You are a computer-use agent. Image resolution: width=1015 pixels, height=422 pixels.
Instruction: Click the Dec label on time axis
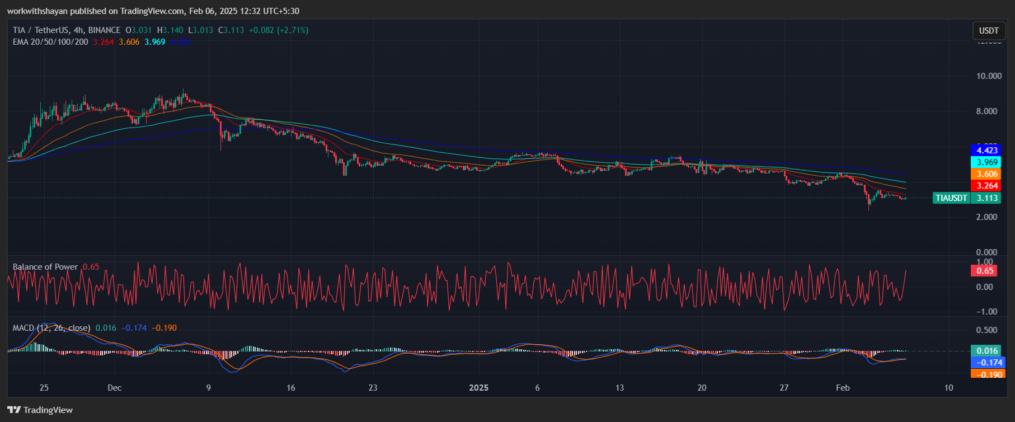tap(114, 388)
